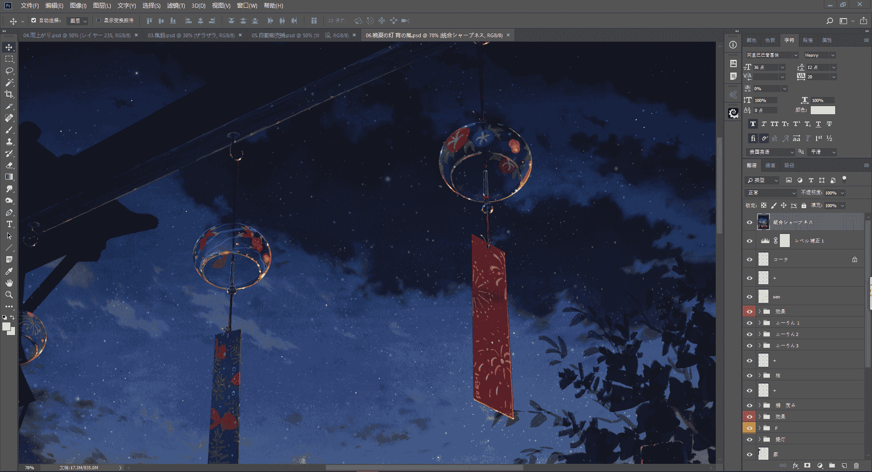The image size is (872, 472).
Task: Select the Hand tool
Action: (9, 283)
